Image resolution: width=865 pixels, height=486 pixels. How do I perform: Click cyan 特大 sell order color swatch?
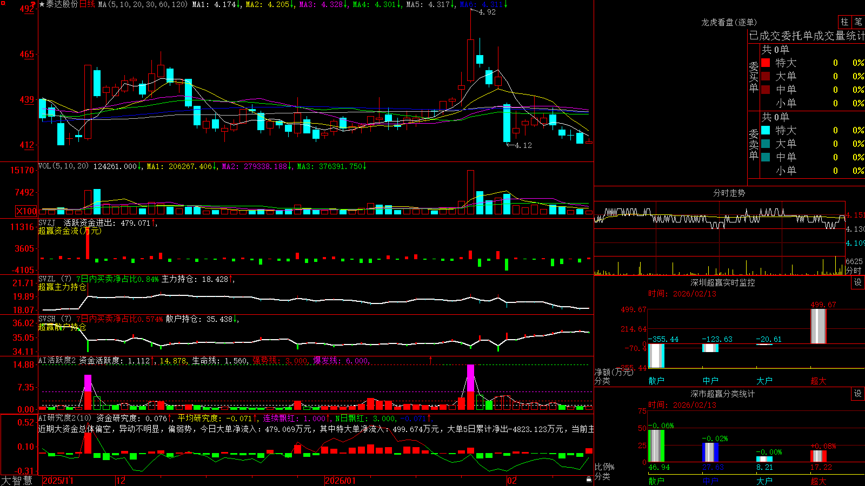coord(766,130)
